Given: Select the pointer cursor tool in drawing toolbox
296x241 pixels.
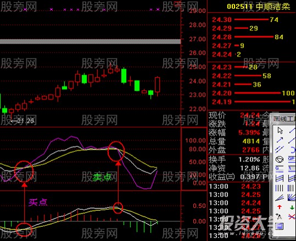Looking at the screenshot, I should (x=280, y=130).
